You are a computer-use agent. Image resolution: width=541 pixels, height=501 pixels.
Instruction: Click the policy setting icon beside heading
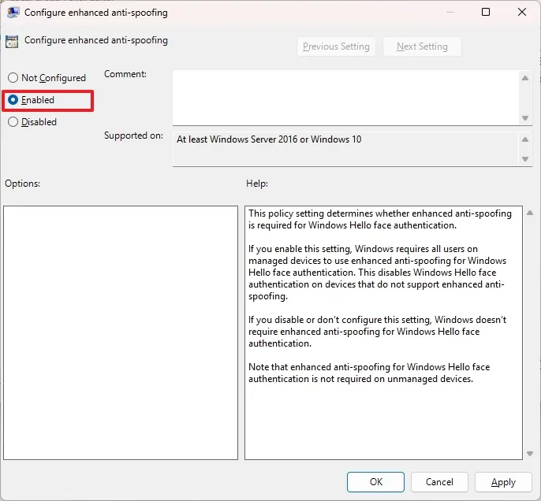[12, 42]
